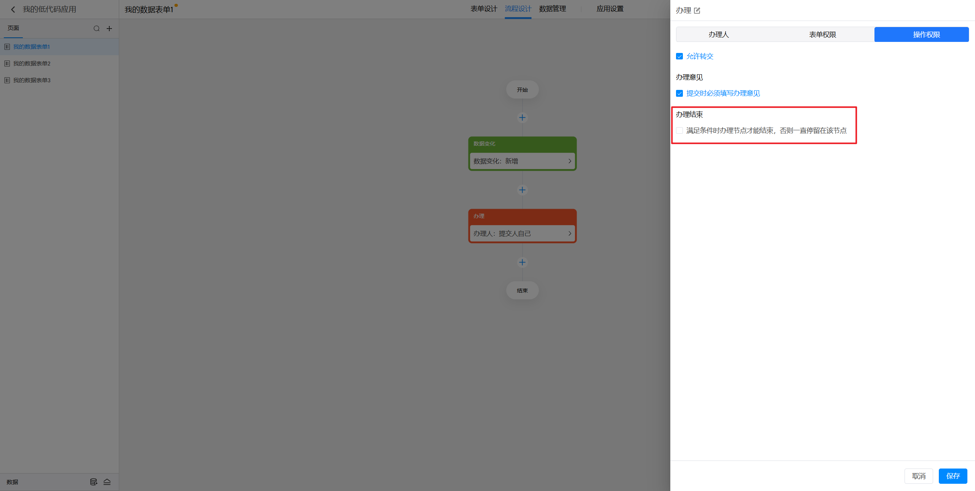Click the edit icon next to 办理 title
The height and width of the screenshot is (491, 975).
[697, 11]
